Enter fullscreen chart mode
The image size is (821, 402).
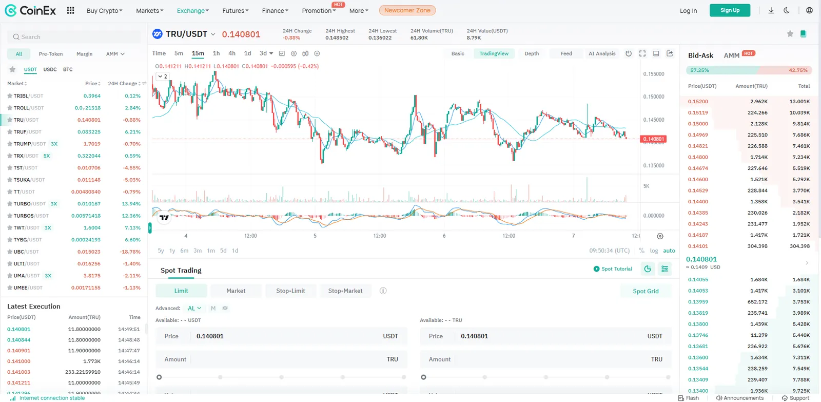click(x=642, y=53)
